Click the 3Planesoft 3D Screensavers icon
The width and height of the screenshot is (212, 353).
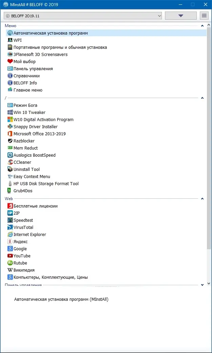[x=10, y=55]
